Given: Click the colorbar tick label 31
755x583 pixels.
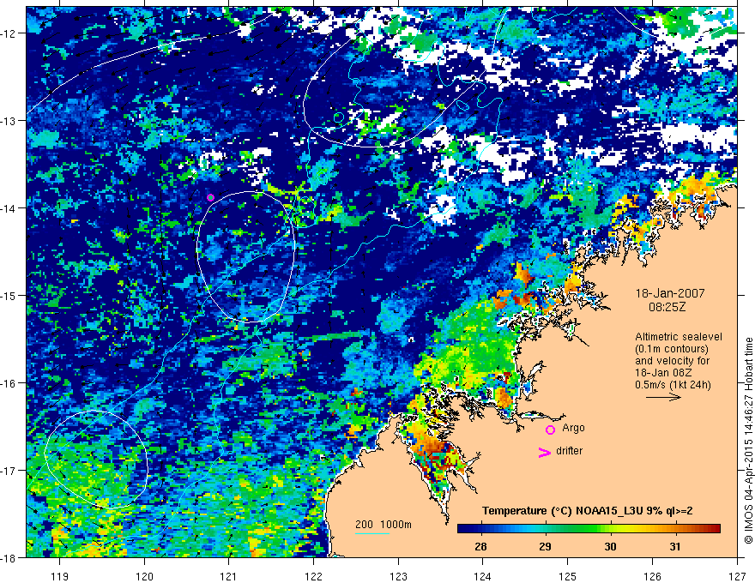Looking at the screenshot, I should [675, 546].
